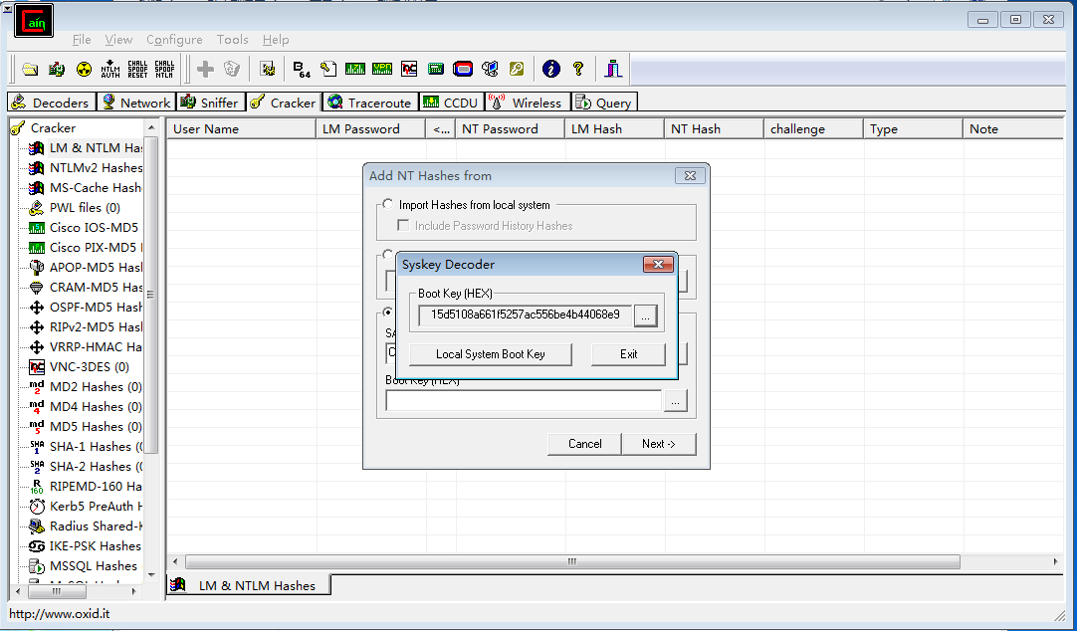Viewport: 1077px width, 631px height.
Task: Open the View menu
Action: 118,40
